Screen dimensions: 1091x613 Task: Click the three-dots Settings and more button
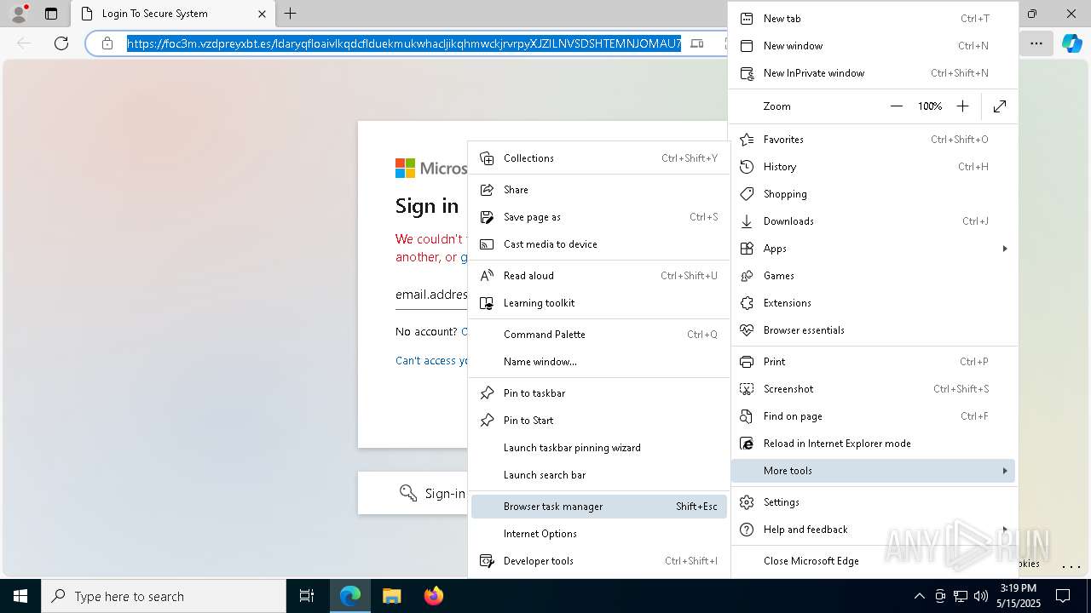click(1036, 43)
